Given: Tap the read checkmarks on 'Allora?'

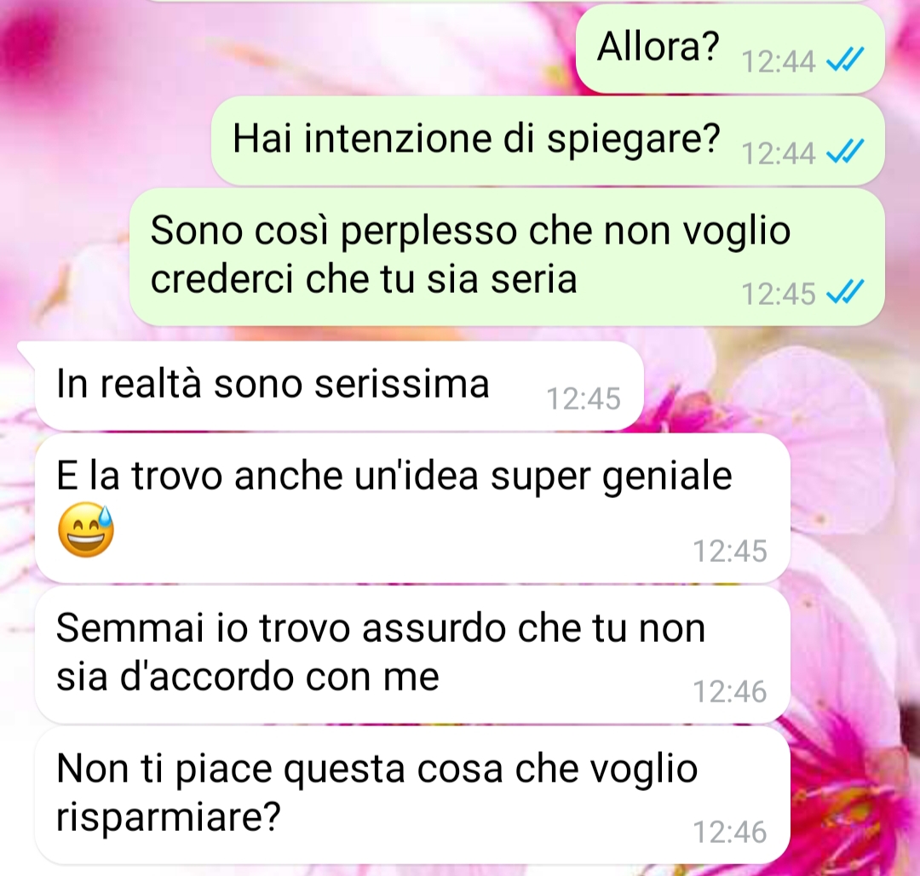Looking at the screenshot, I should (x=845, y=60).
